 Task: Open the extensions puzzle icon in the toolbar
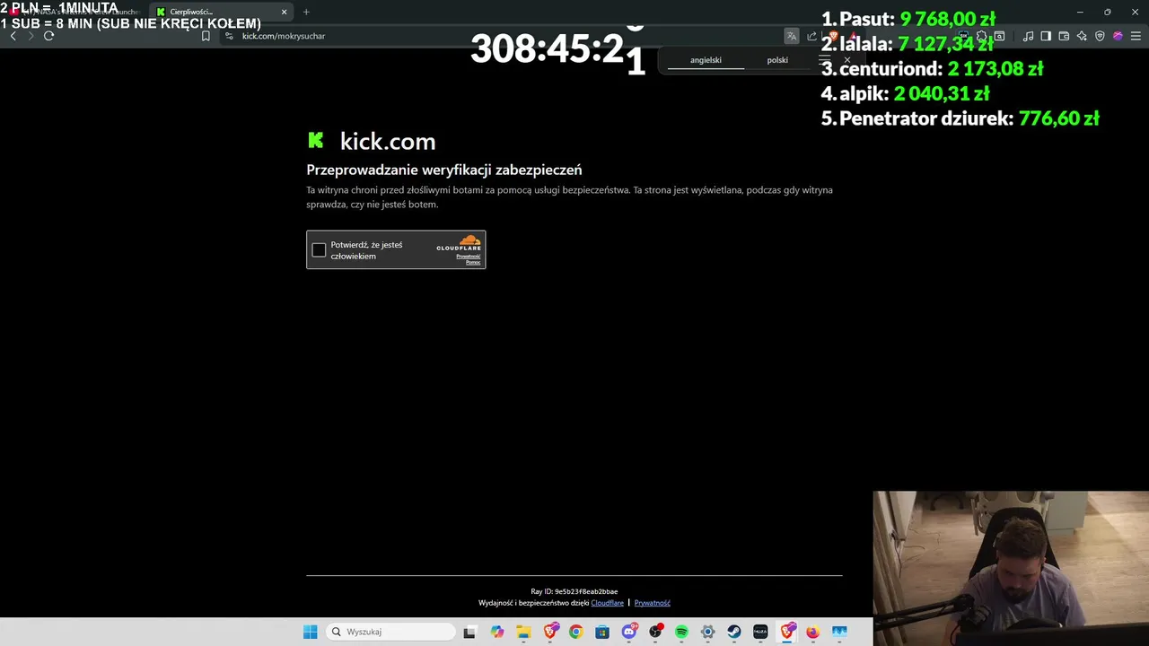click(x=982, y=36)
